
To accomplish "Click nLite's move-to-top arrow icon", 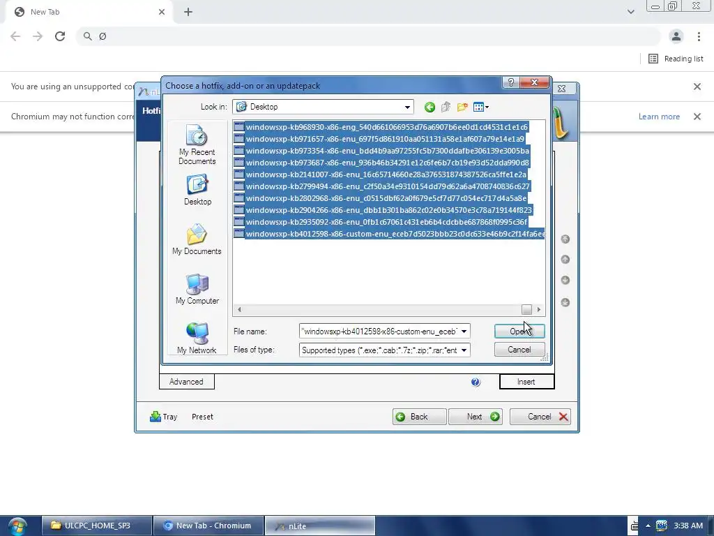I will (x=565, y=239).
